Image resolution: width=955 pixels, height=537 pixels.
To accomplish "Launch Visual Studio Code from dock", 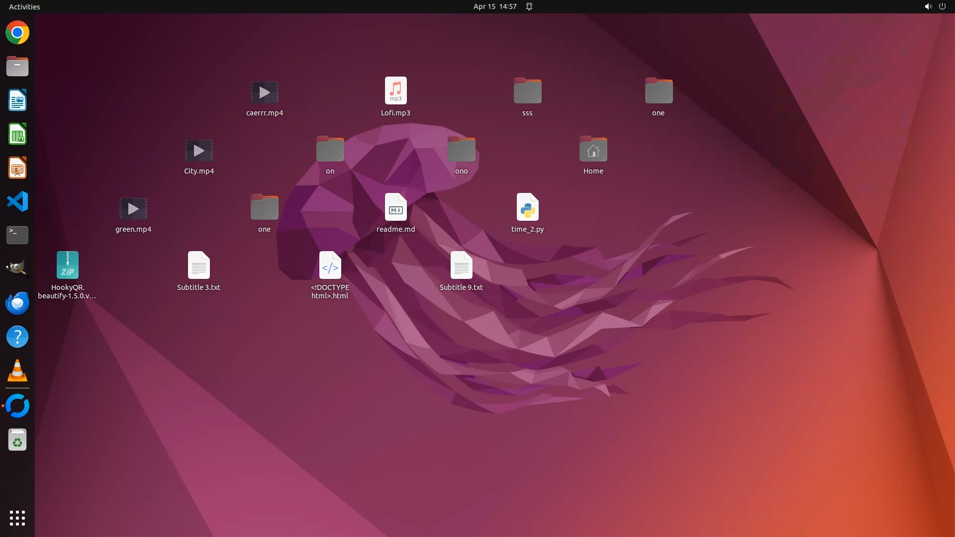I will coord(17,202).
